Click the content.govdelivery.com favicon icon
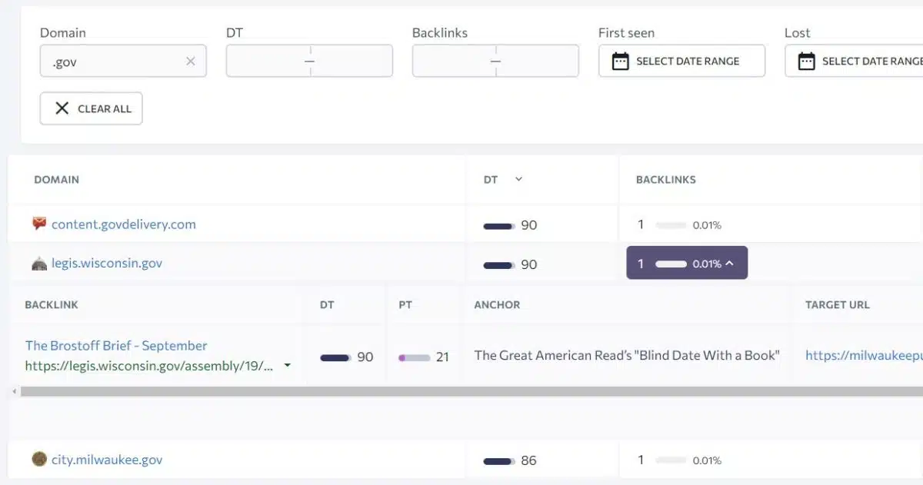 [39, 224]
